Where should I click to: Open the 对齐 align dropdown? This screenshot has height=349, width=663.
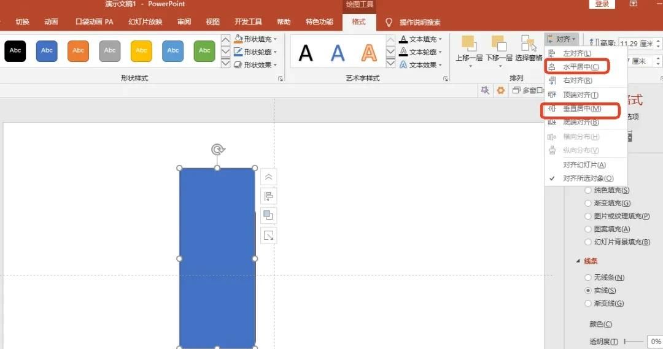[x=562, y=39]
